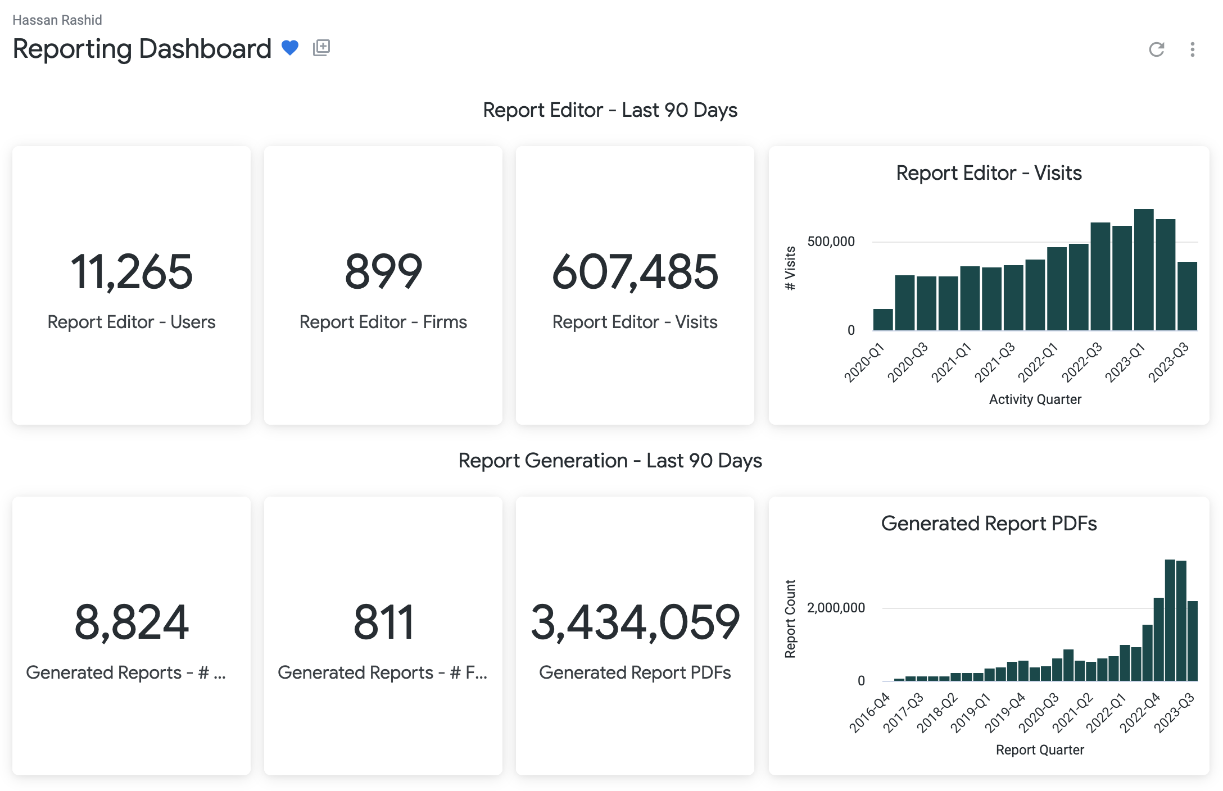Refresh the dashboard with reload icon

tap(1156, 49)
